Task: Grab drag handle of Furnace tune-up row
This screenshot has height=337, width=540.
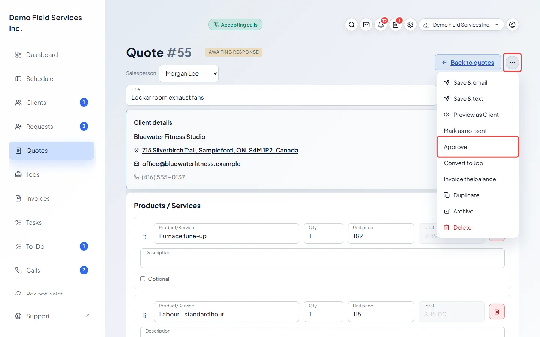Action: coord(145,237)
